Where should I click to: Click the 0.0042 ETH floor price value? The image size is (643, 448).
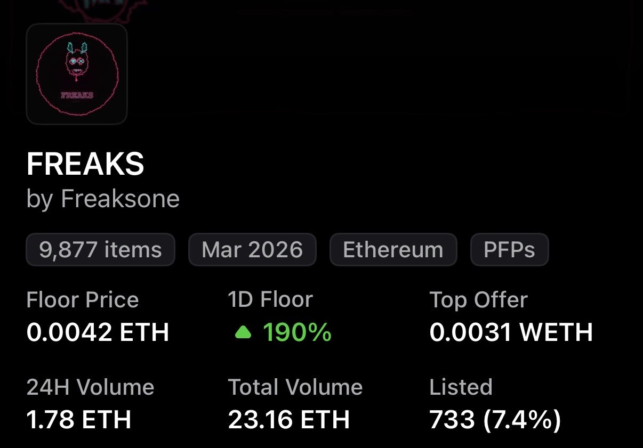[98, 333]
